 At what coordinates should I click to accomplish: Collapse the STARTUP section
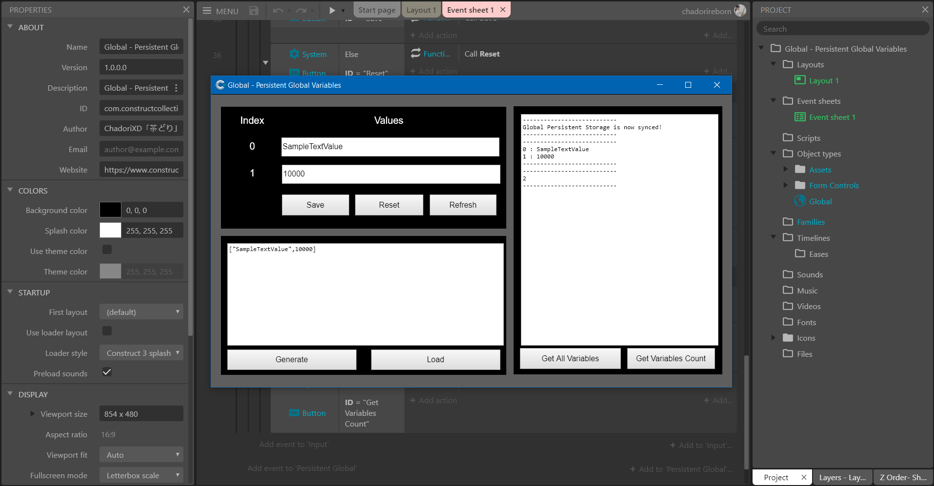click(x=10, y=292)
